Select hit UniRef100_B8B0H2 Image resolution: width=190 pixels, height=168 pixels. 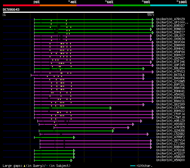point(170,147)
